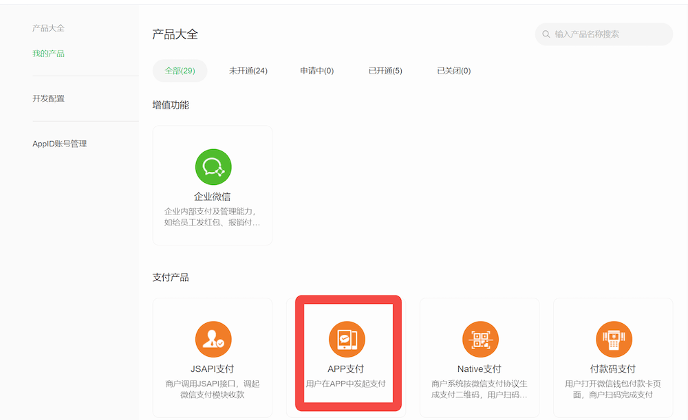Click the JSAPI支付 title text
The height and width of the screenshot is (420, 688).
click(213, 369)
